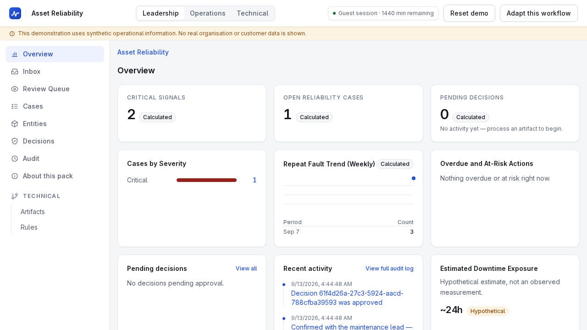
Task: Click the Inbox tray icon
Action: coord(15,71)
